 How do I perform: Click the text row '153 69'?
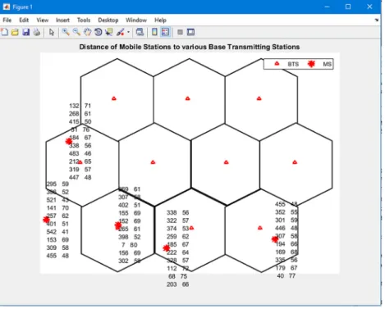[x=57, y=240]
